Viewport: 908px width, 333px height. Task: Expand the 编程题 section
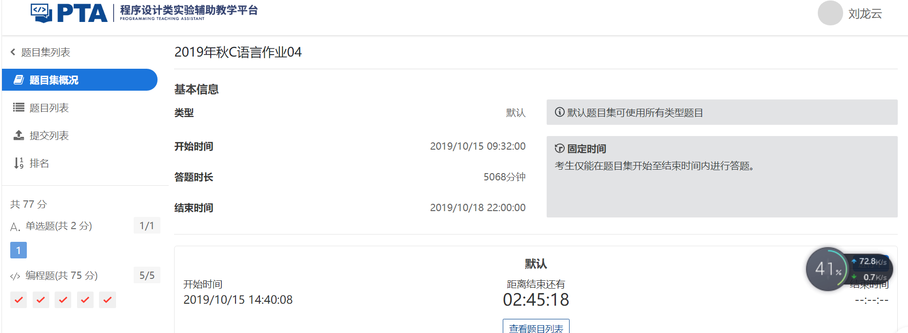tap(61, 275)
